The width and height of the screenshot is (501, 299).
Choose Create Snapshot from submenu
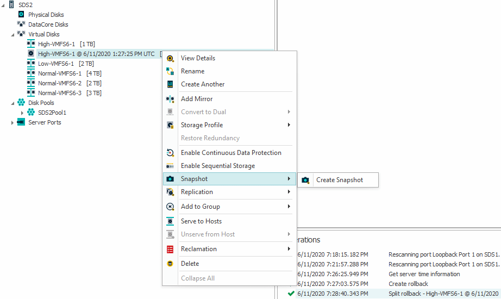tap(338, 180)
